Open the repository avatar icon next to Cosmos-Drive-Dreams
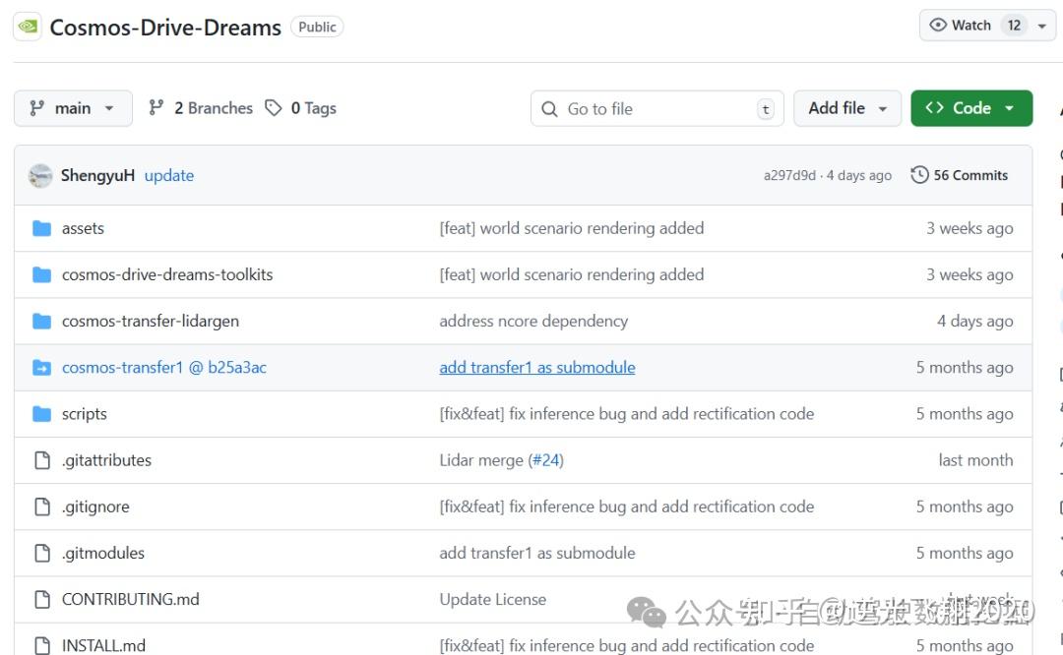This screenshot has height=655, width=1063. 26,27
